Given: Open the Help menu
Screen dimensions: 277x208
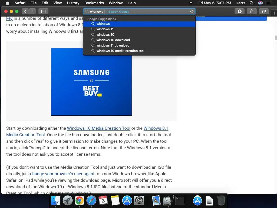Looking at the screenshot, I should tap(132, 3).
